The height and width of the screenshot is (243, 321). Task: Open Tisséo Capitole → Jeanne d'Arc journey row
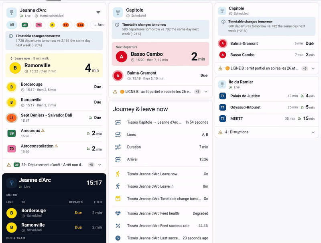pos(160,123)
